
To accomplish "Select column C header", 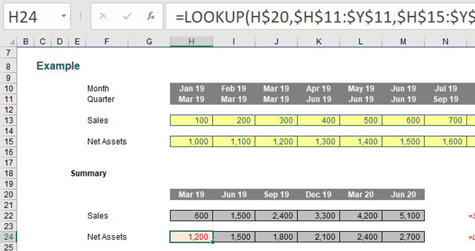I will point(43,42).
